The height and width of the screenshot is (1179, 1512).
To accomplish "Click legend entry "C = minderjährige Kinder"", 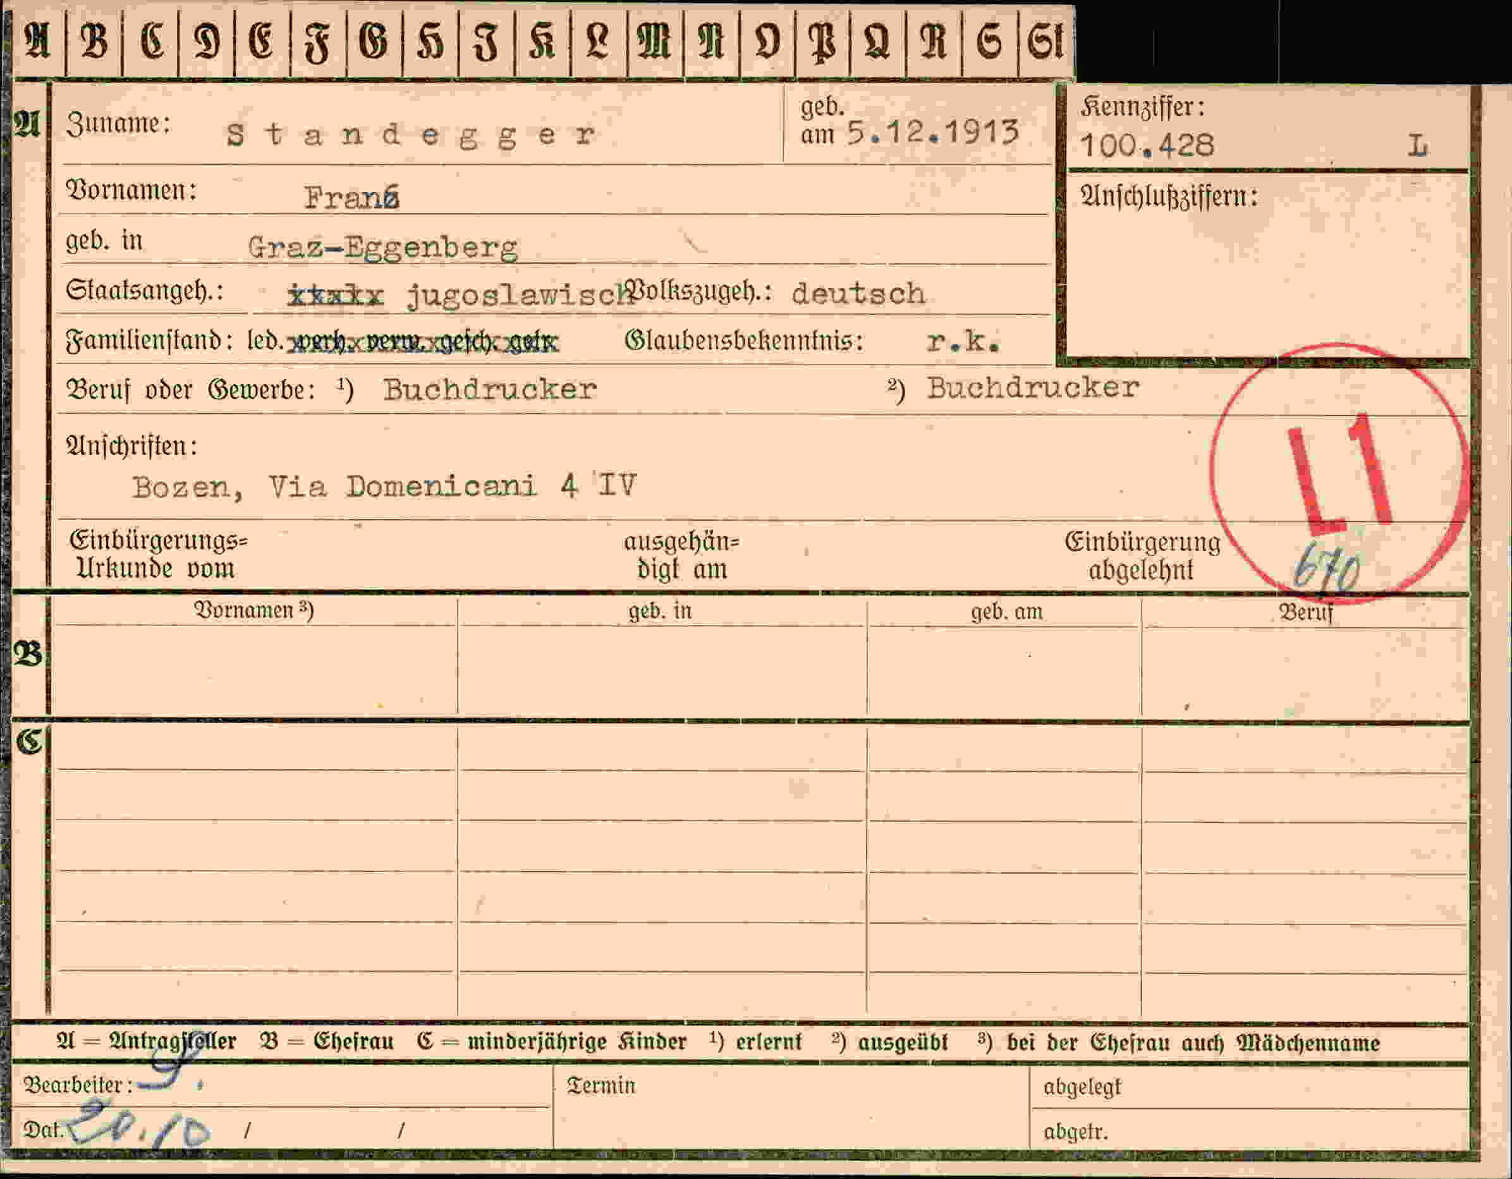I will 552,1041.
